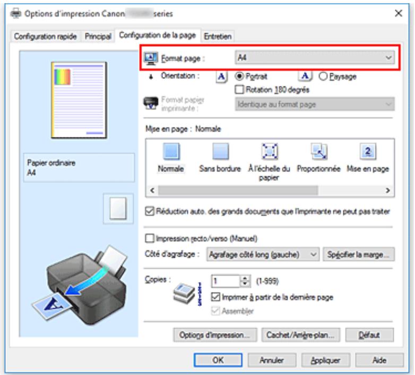
Task: Select the Sans bordure layout icon
Action: coord(220,151)
